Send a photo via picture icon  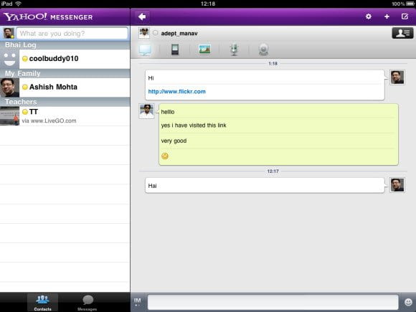point(204,49)
